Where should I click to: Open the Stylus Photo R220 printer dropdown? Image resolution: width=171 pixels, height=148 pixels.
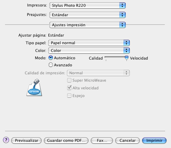point(88,5)
